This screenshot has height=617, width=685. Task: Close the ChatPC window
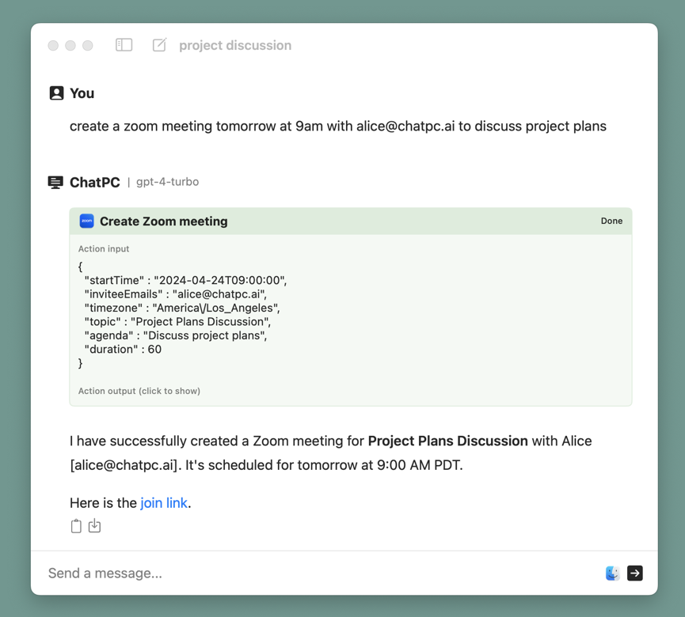pyautogui.click(x=53, y=46)
